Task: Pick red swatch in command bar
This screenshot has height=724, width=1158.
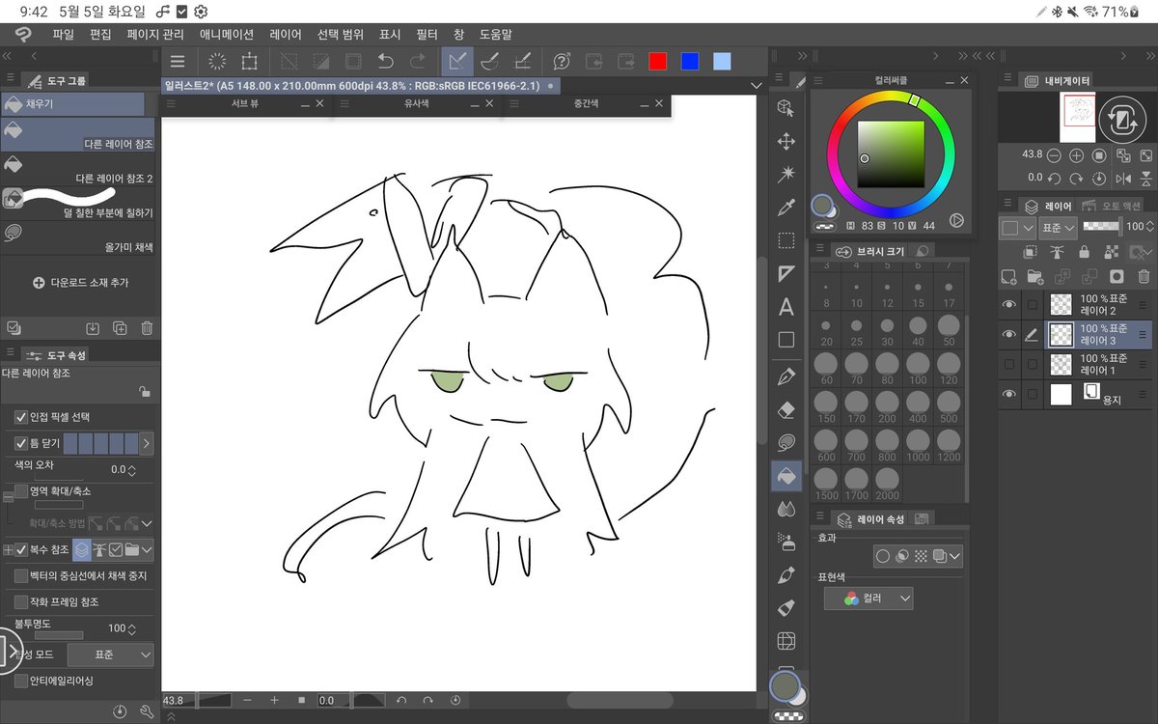Action: coord(657,62)
